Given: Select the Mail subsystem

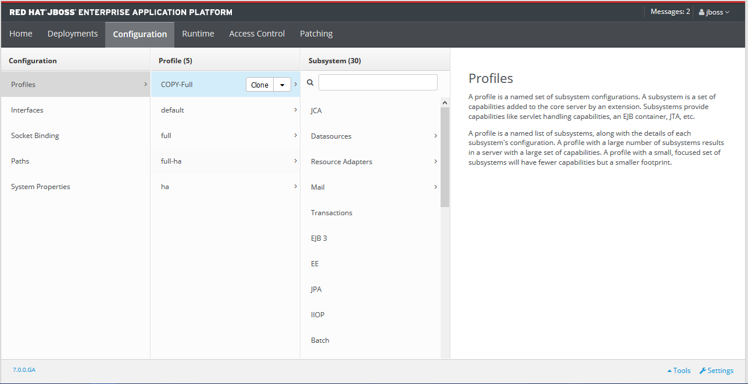Looking at the screenshot, I should click(x=370, y=187).
